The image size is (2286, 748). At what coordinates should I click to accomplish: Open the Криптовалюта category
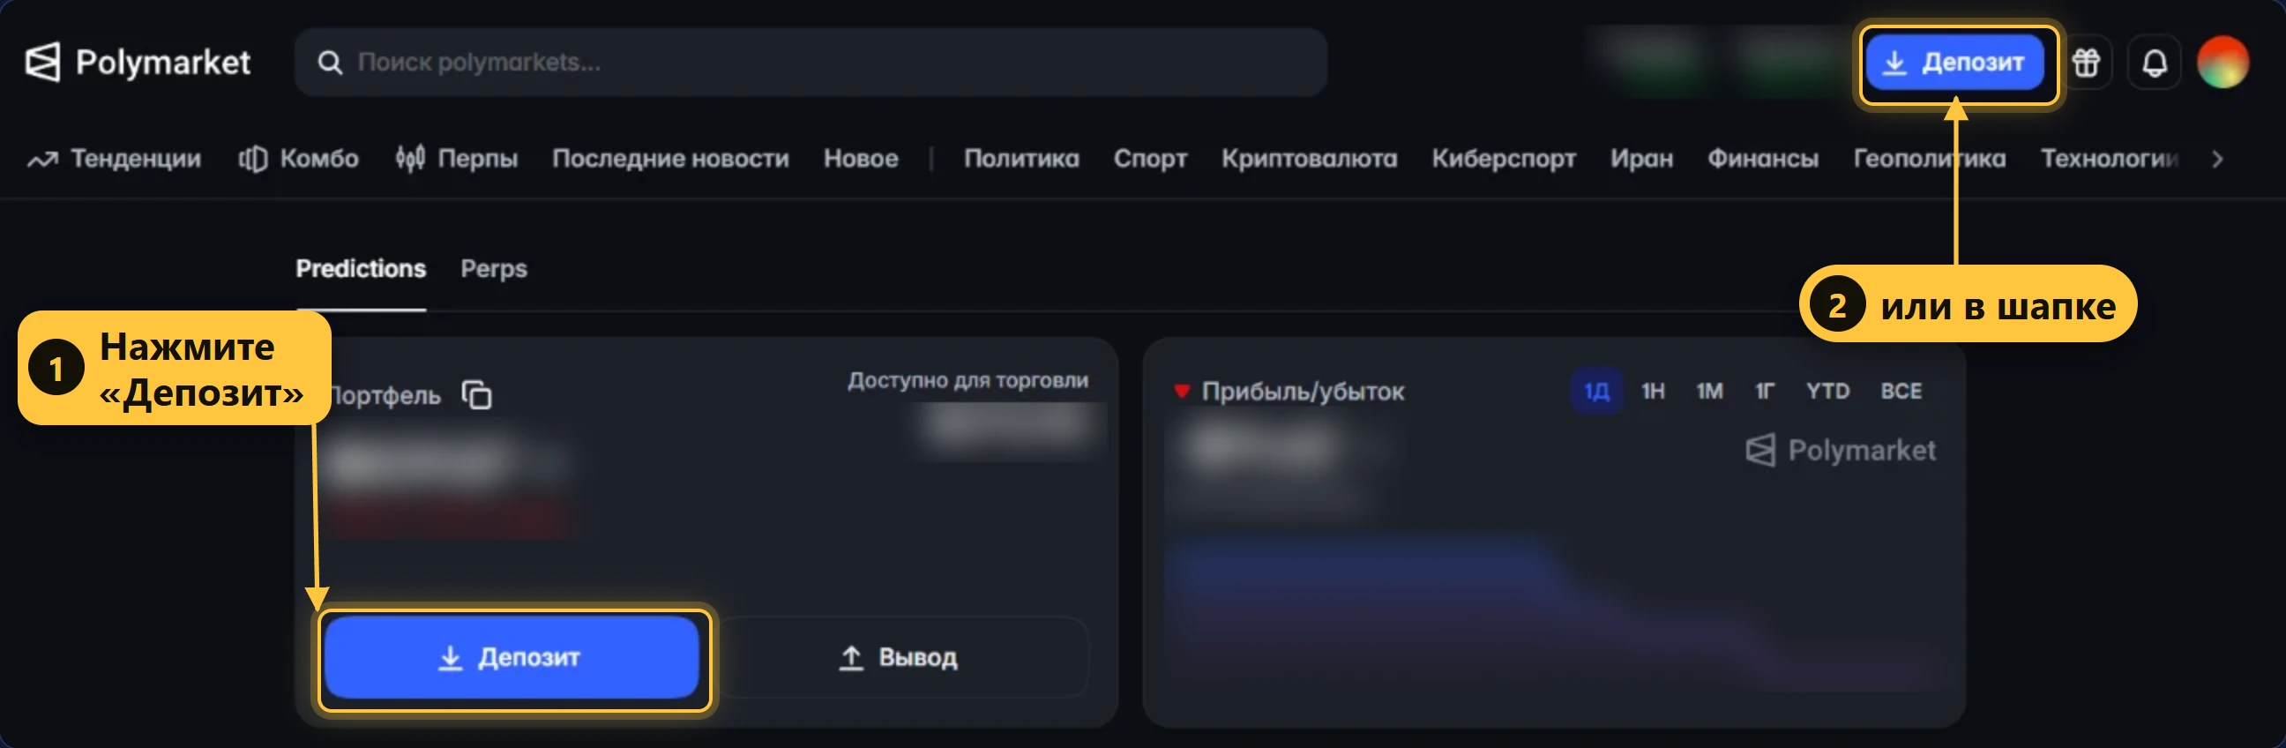1309,159
